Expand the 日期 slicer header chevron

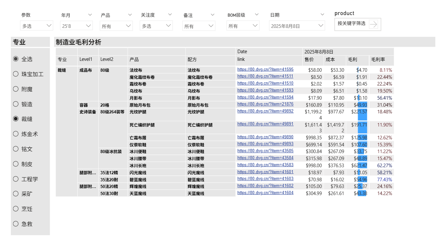pos(322,15)
